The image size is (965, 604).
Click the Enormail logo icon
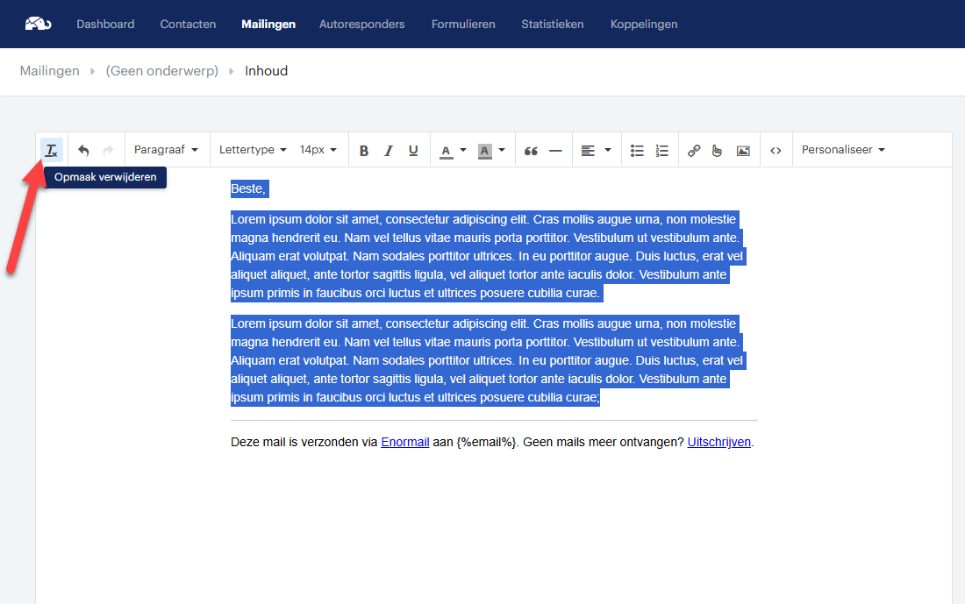(x=38, y=24)
